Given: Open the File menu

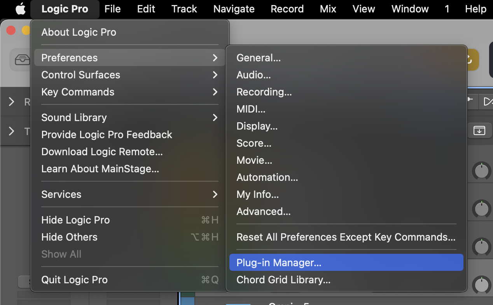Looking at the screenshot, I should [x=112, y=9].
